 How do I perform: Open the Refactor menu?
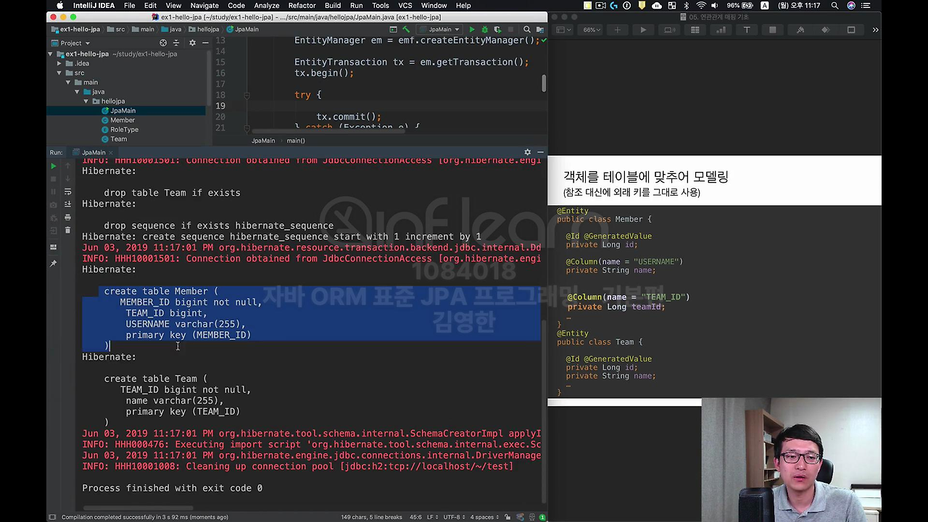[302, 5]
